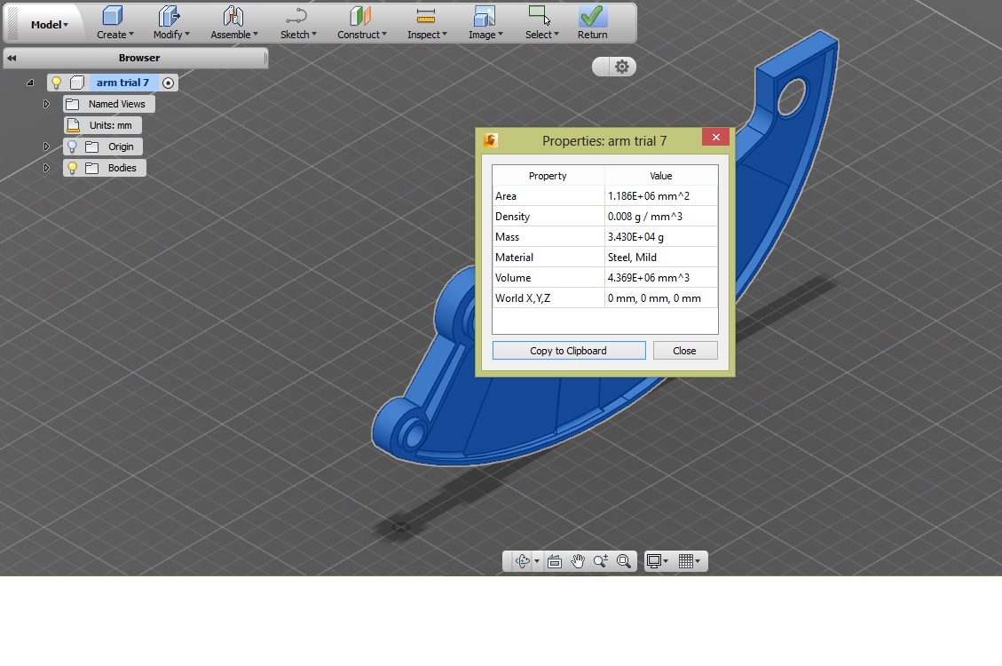Open the Select menu
Image resolution: width=1002 pixels, height=666 pixels.
click(541, 23)
